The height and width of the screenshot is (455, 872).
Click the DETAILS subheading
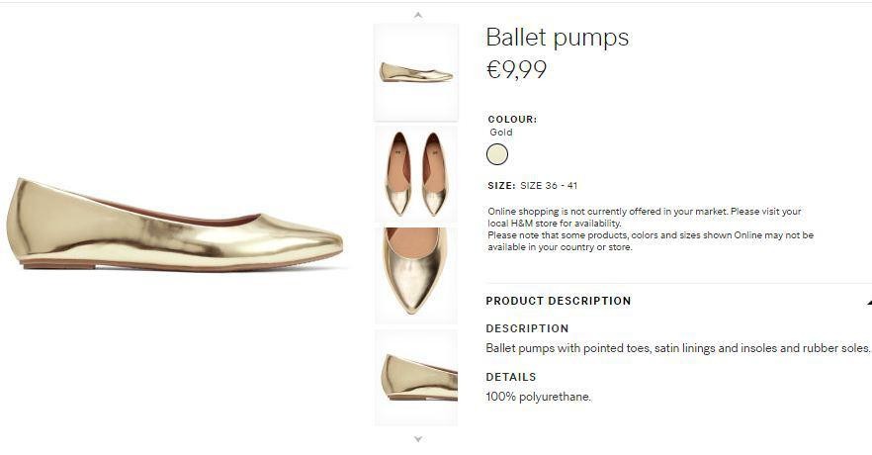click(510, 377)
